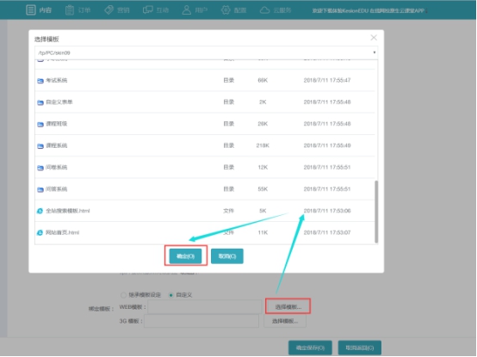Click 选择模板... beside the 3G 模板 field
This screenshot has height=357, width=477.
click(285, 321)
